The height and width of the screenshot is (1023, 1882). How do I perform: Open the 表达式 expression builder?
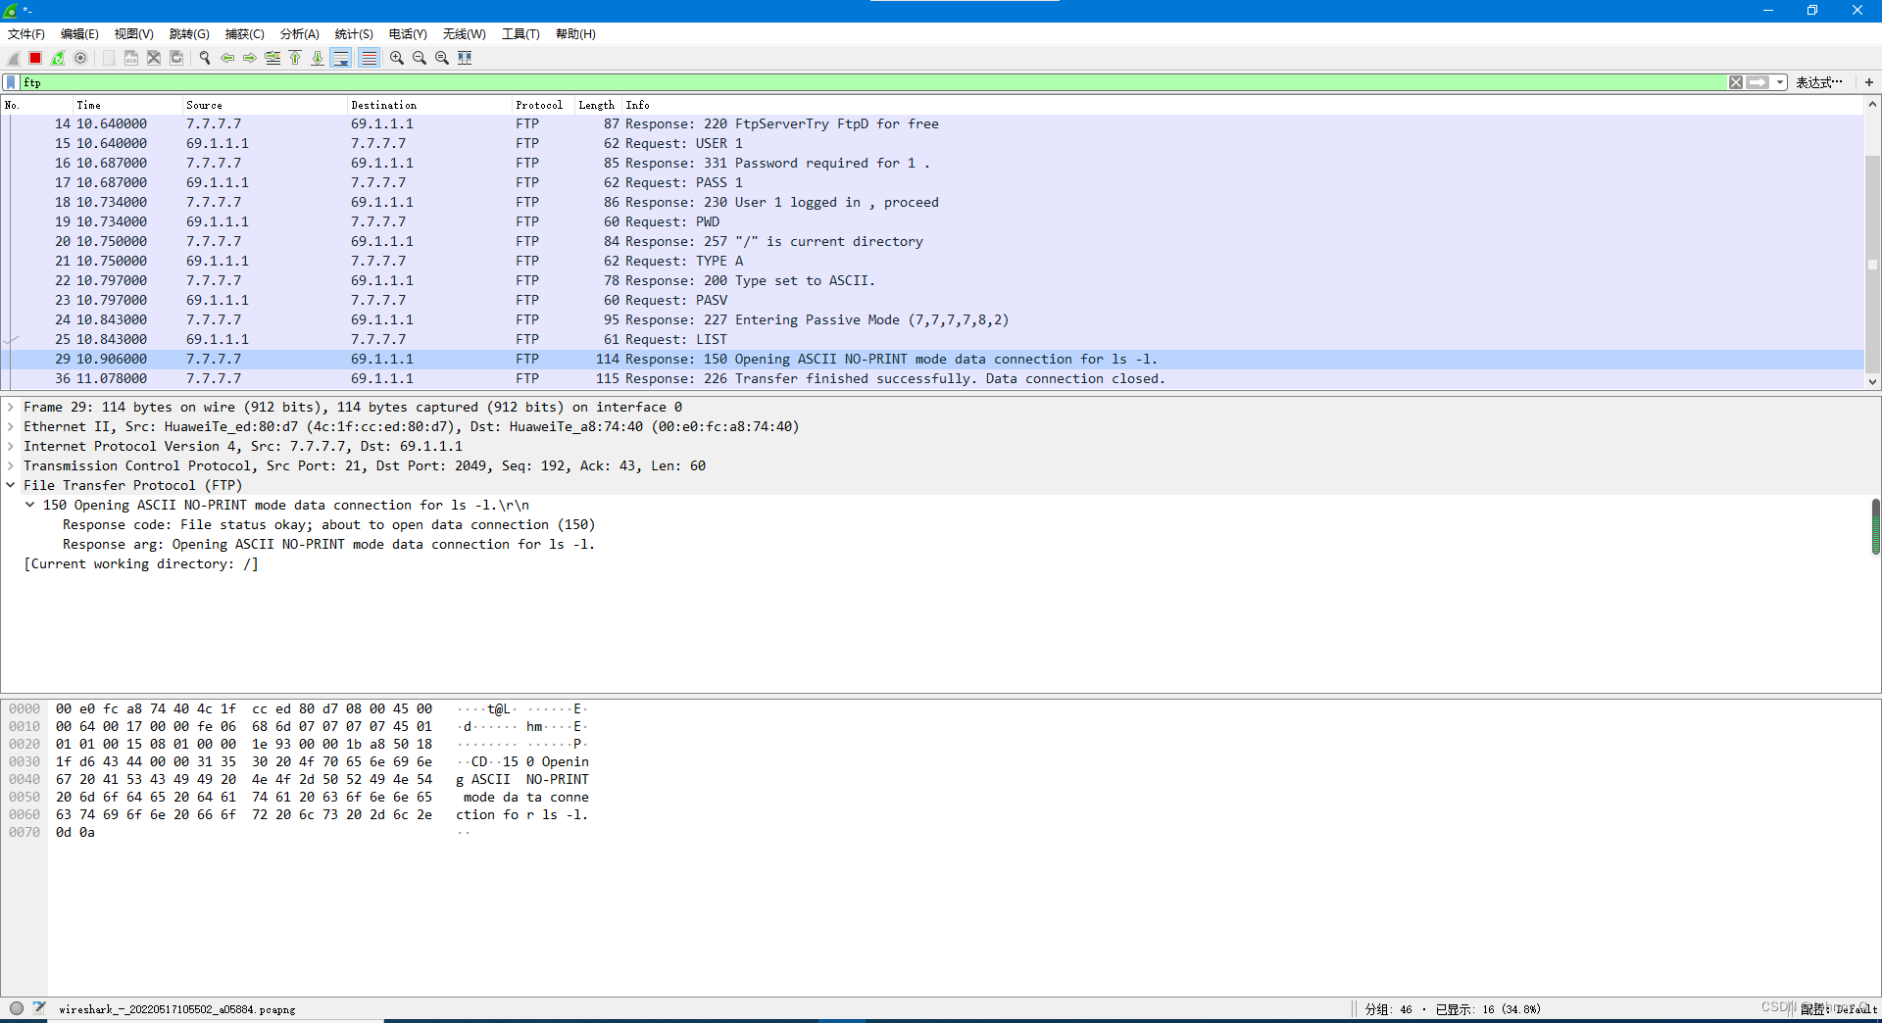tap(1819, 82)
